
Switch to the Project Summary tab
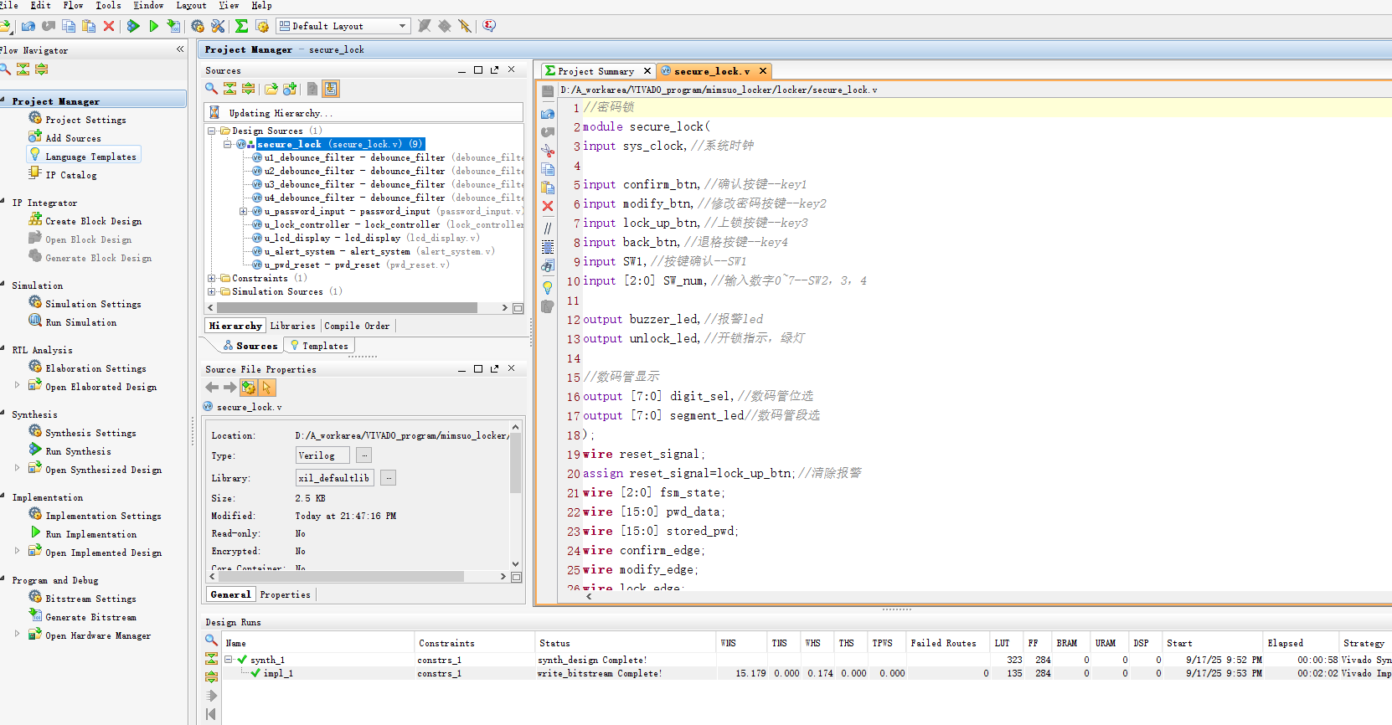click(595, 71)
